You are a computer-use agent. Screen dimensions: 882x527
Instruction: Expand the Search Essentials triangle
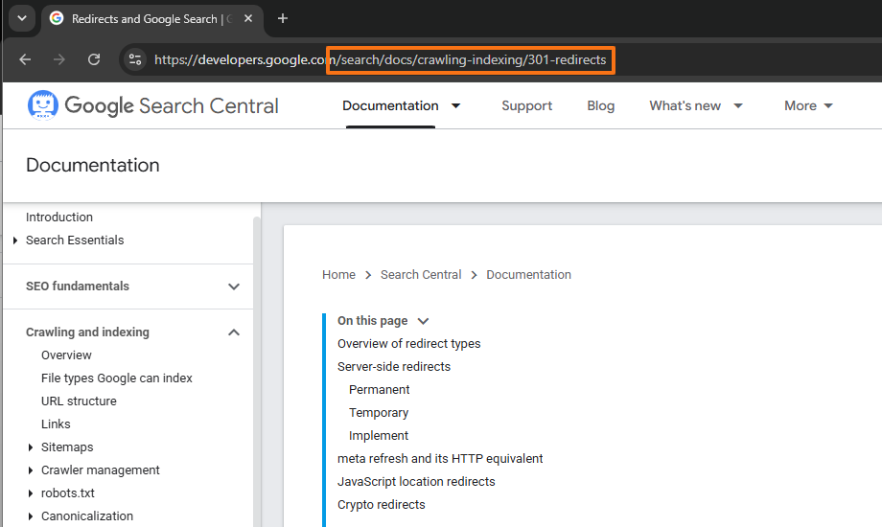coord(15,241)
